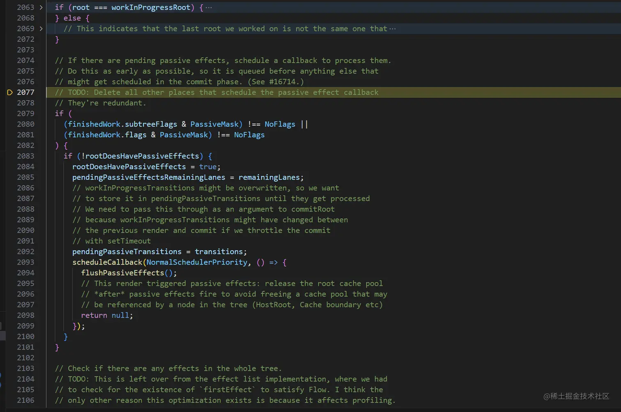Screen dimensions: 621x412
Task: Expand the folded block at line 2063
Action: click(41, 7)
